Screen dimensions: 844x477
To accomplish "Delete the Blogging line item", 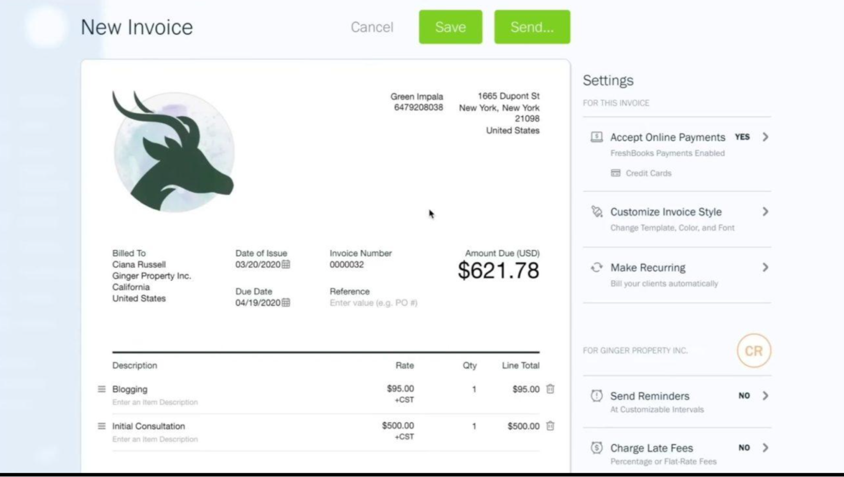I will (x=550, y=389).
